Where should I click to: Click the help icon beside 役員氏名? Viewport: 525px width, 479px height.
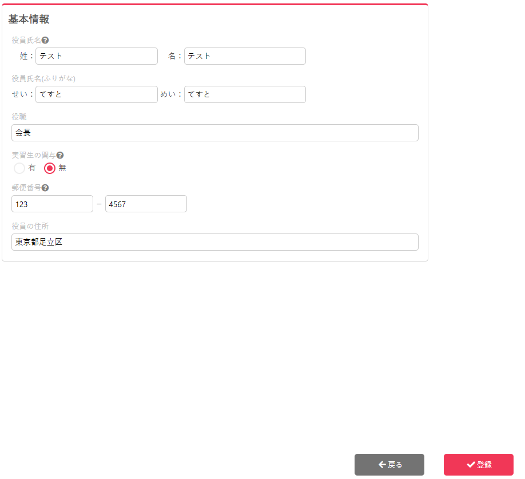[x=45, y=40]
